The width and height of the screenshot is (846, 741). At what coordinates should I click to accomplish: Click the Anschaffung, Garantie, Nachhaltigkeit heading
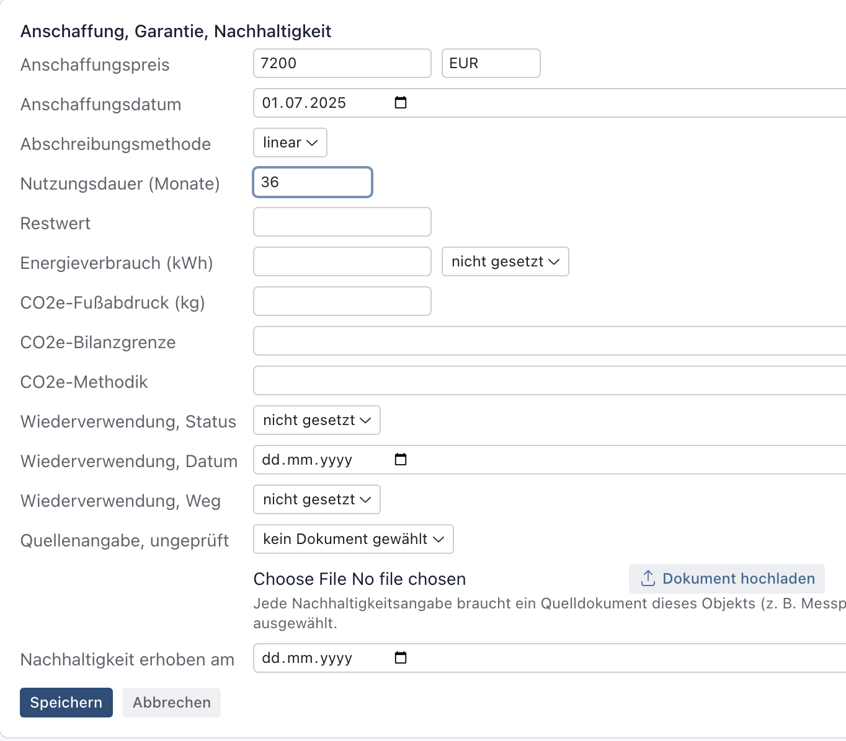point(176,31)
